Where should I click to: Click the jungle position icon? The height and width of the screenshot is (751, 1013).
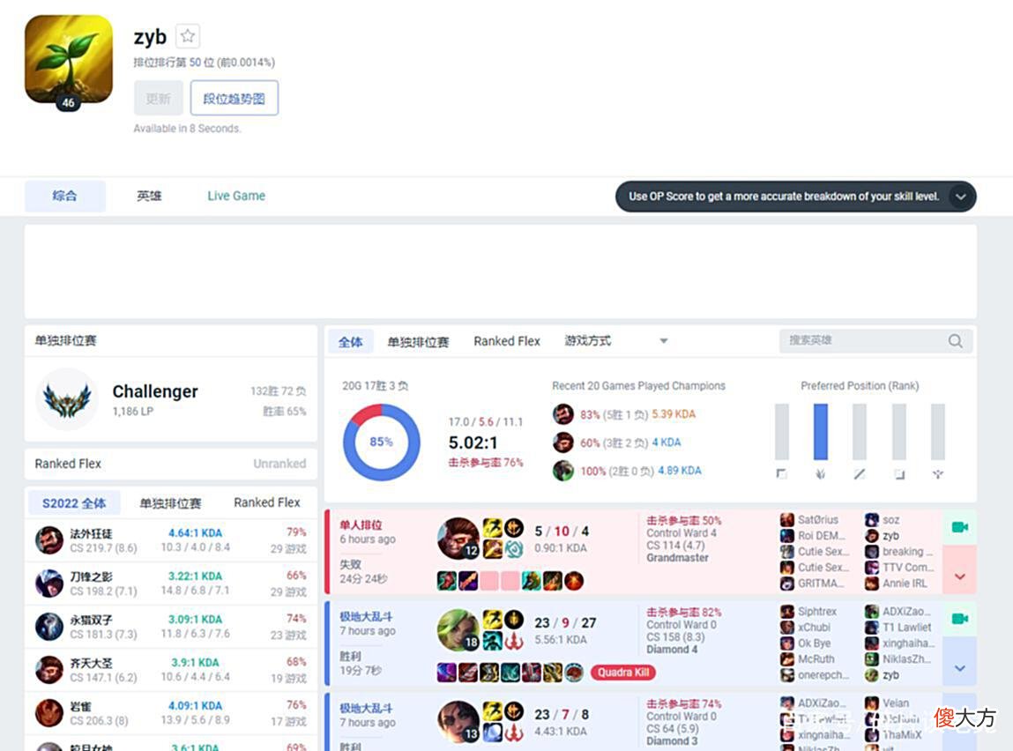click(821, 474)
